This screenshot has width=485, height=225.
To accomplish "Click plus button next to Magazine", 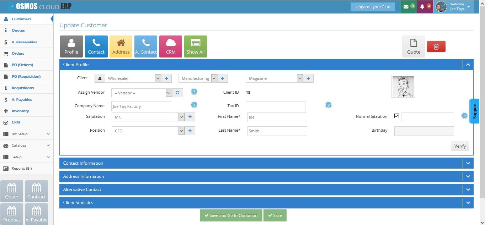I will pyautogui.click(x=308, y=78).
